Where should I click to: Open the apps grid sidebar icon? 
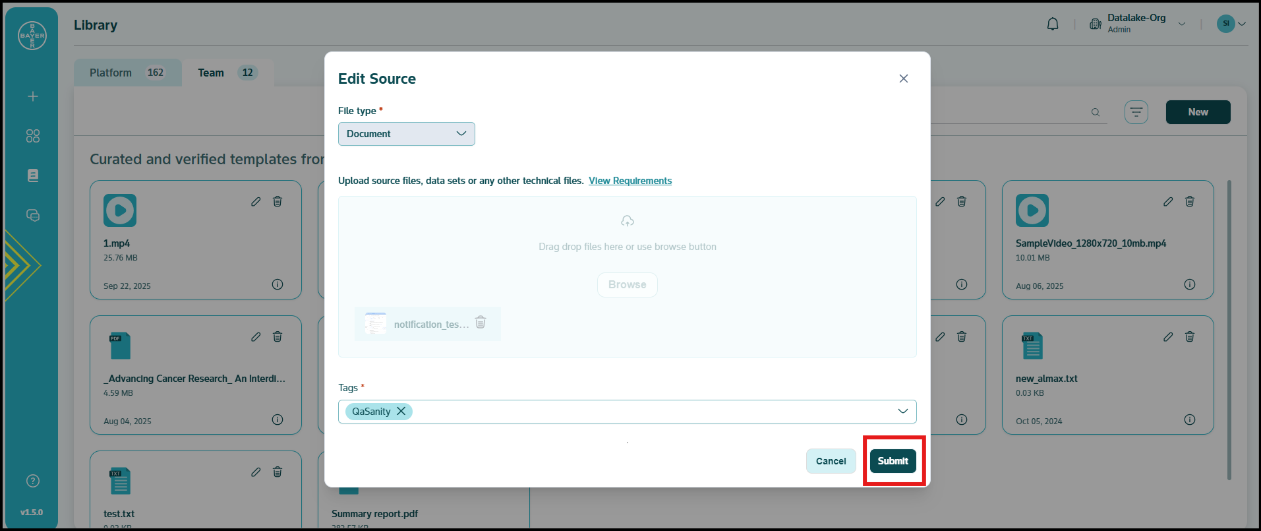point(32,136)
